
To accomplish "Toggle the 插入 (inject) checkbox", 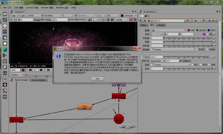I will (x=193, y=65).
